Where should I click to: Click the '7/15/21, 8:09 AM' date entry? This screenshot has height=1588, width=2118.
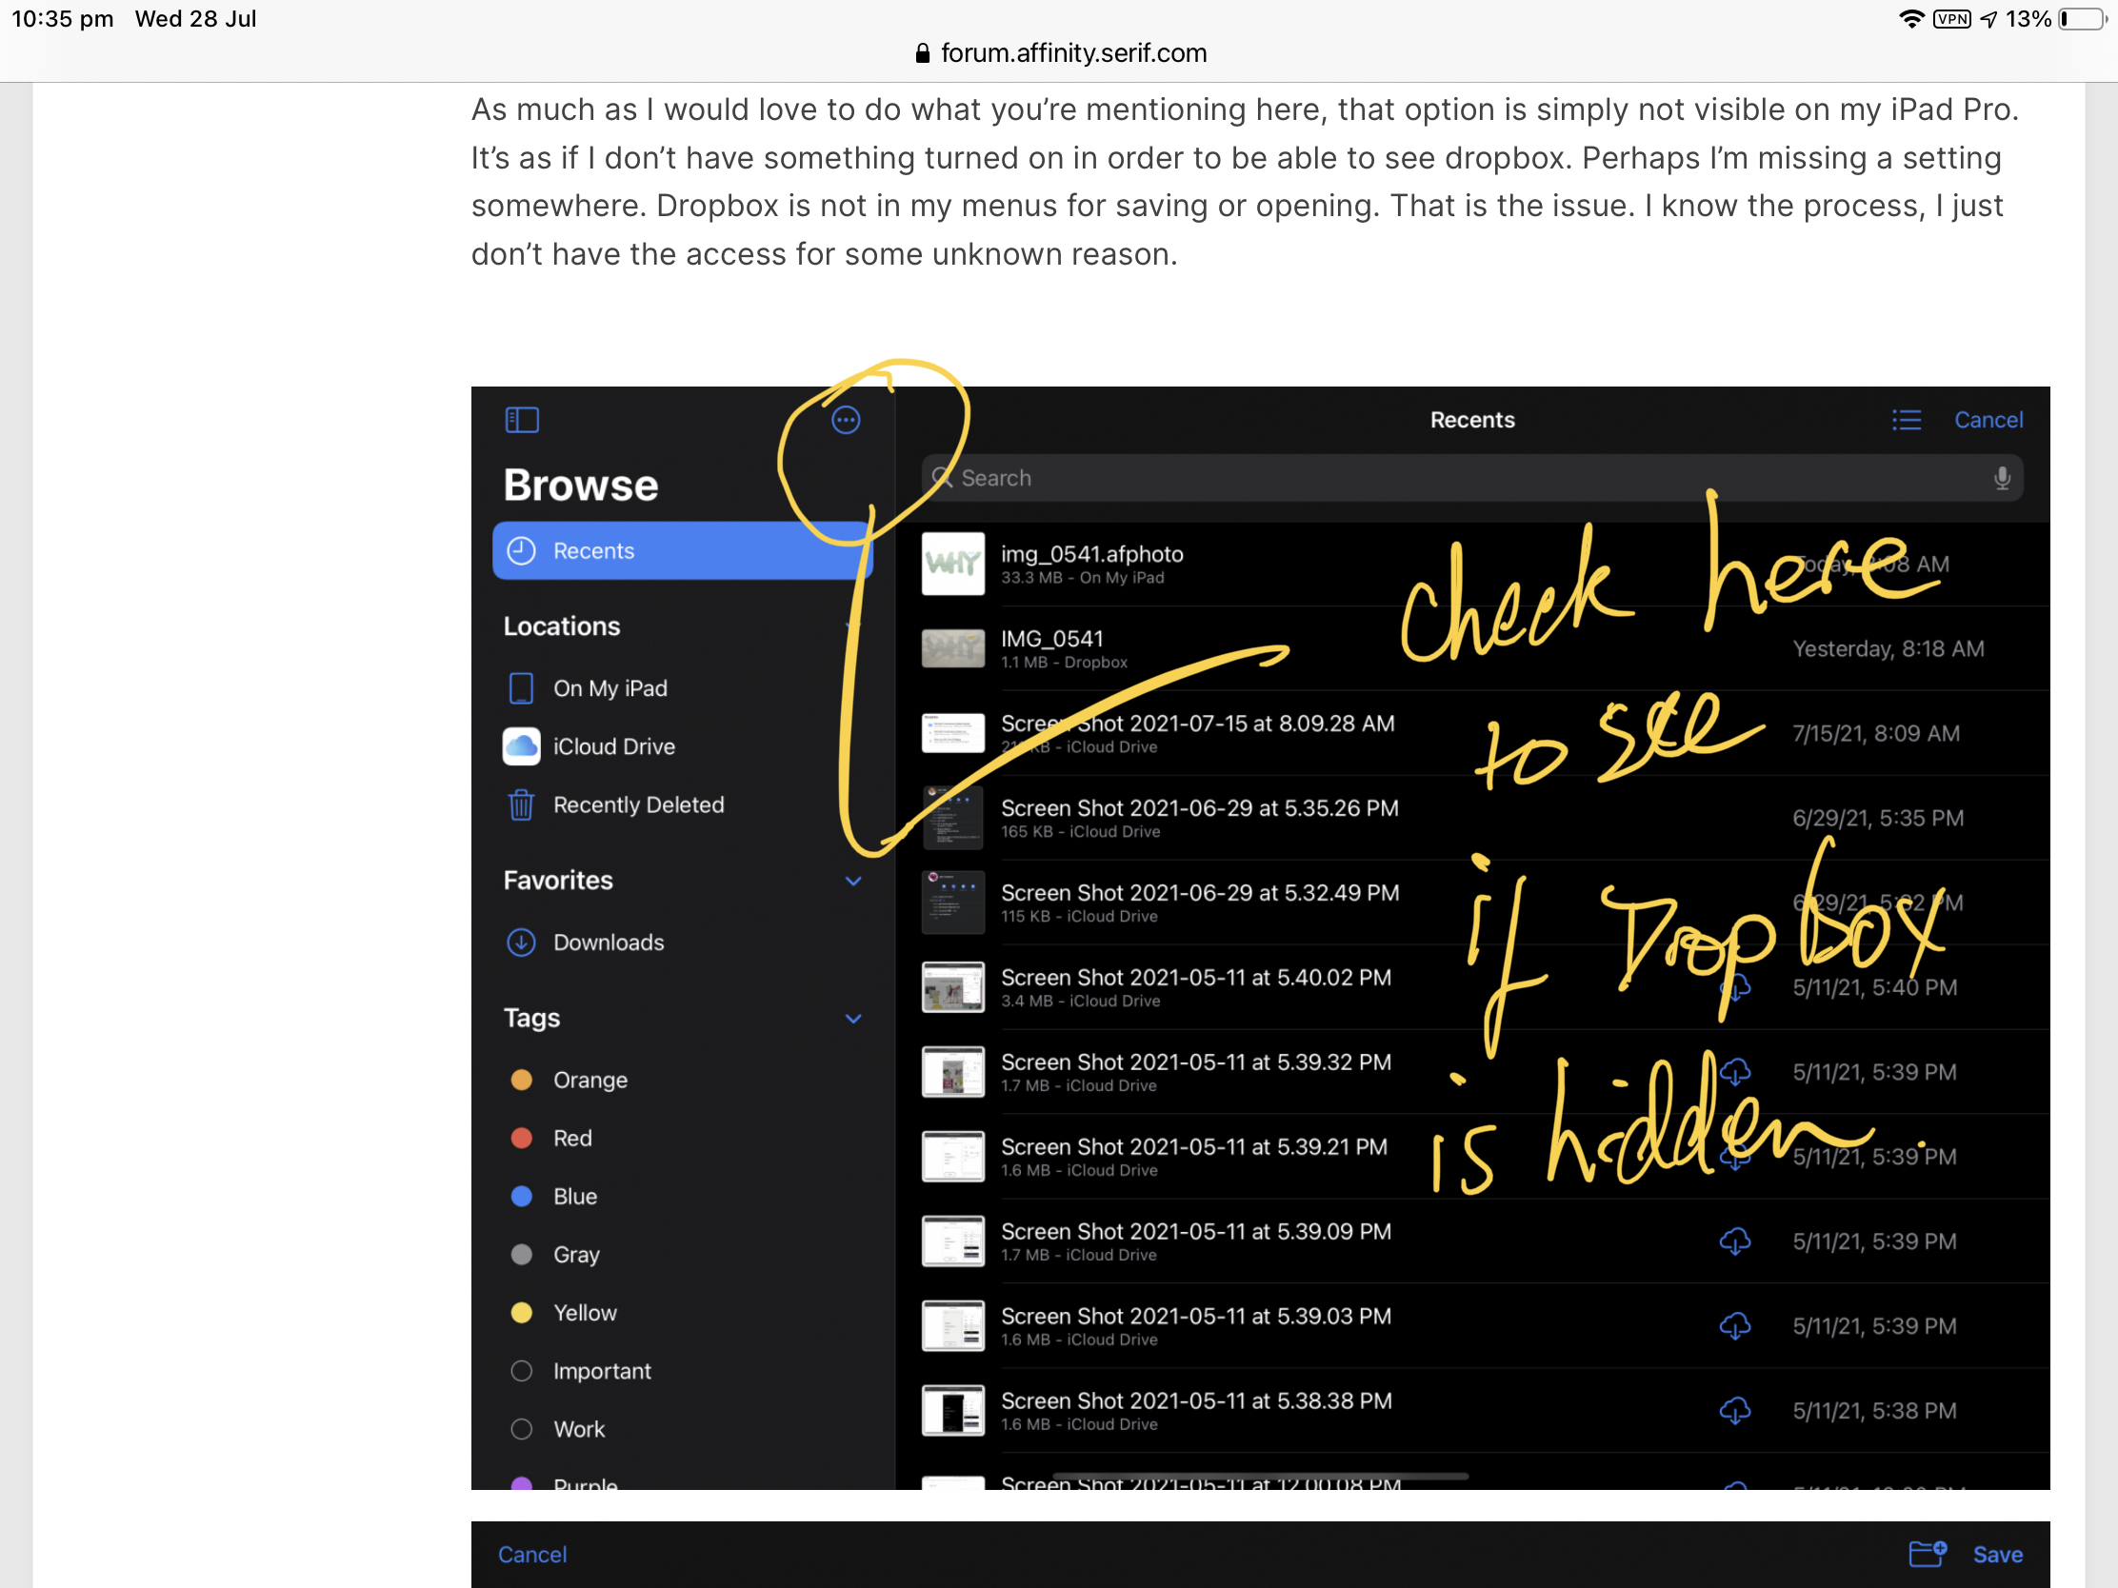[x=1875, y=733]
